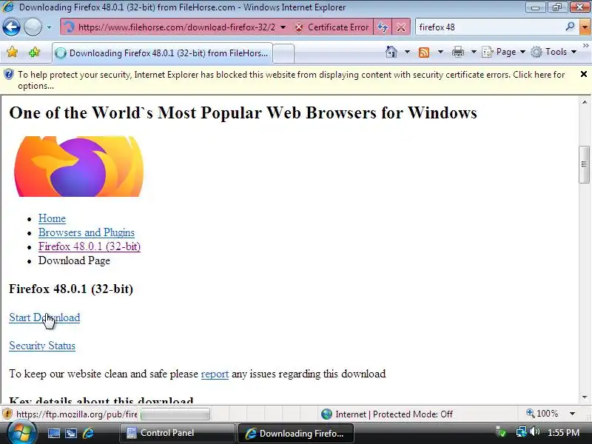
Task: Go back with the Back arrow button
Action: pos(11,27)
